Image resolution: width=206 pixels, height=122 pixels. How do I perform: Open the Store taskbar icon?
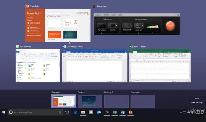[91, 112]
